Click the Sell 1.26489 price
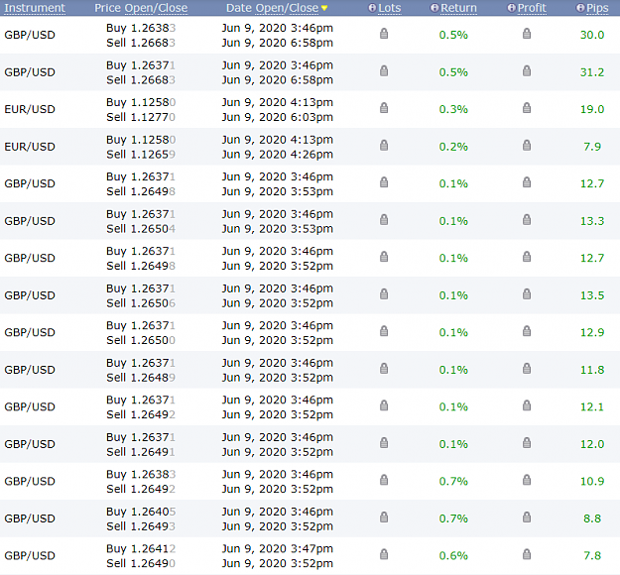 coord(141,378)
